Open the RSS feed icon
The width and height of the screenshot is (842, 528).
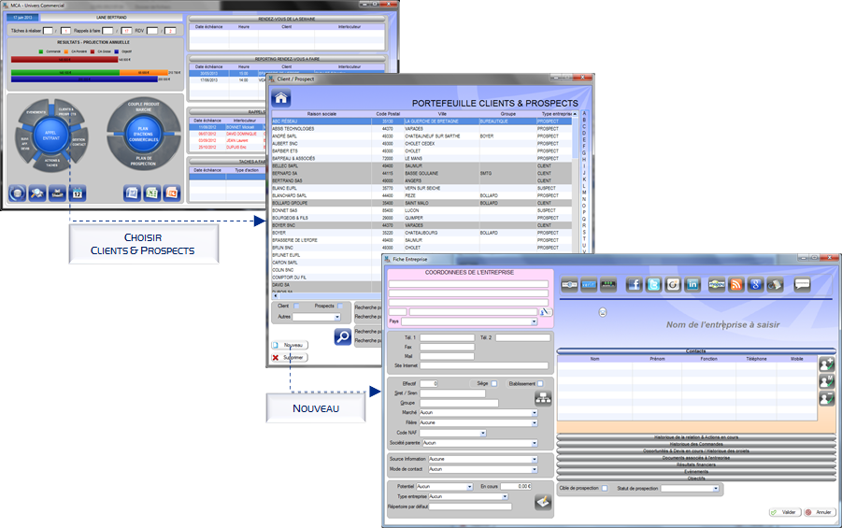(x=736, y=284)
